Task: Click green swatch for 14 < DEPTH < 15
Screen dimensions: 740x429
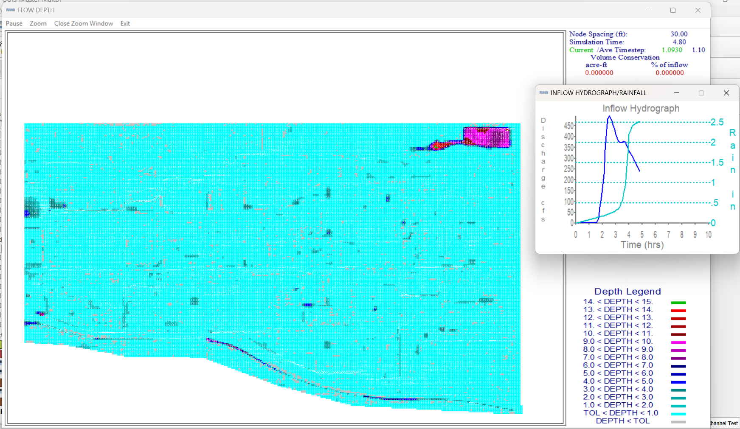Action: (x=678, y=303)
